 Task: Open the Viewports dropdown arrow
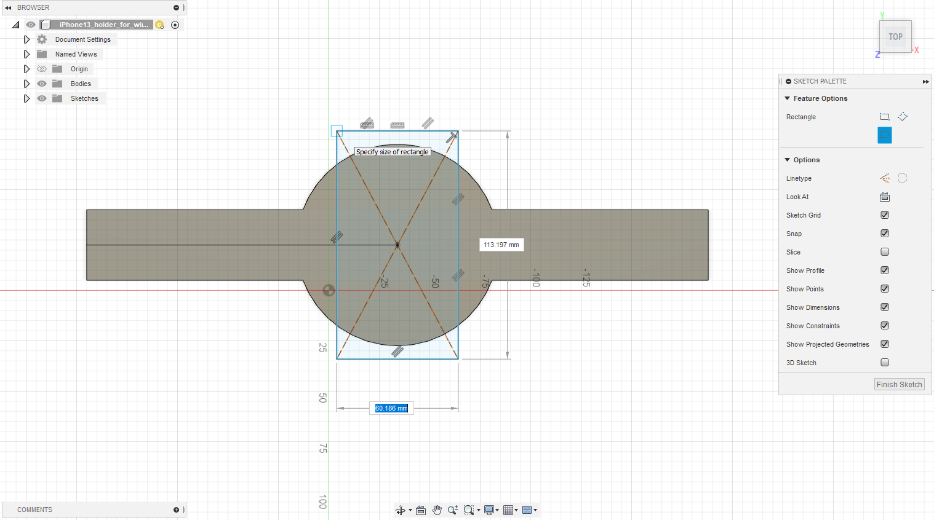click(x=535, y=510)
